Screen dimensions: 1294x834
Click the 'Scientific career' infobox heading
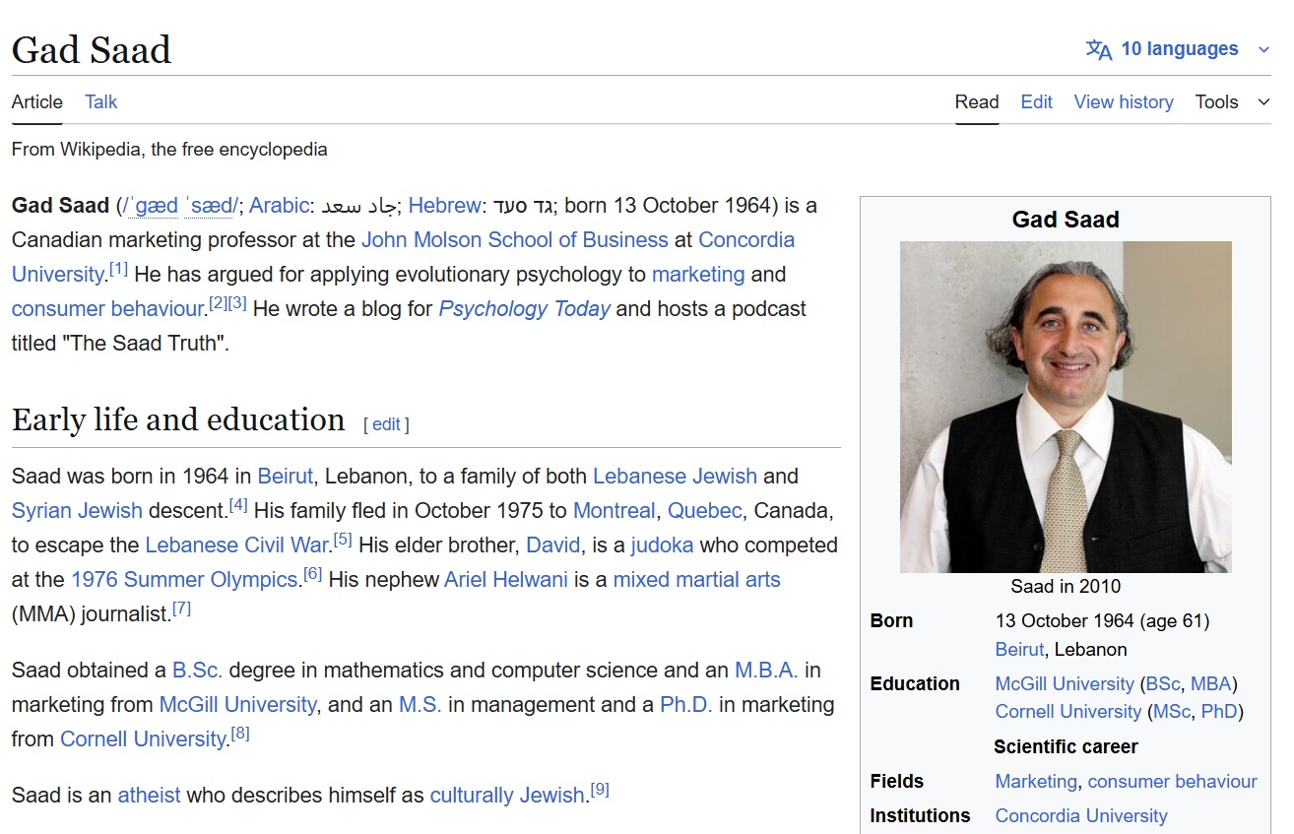coord(1066,746)
